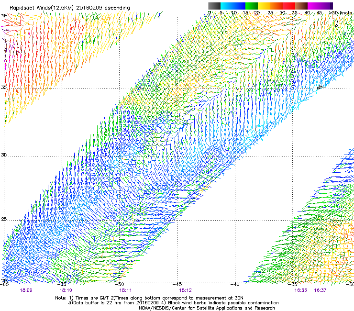Click the gray 0-5 knots legend swatch

(214, 6)
